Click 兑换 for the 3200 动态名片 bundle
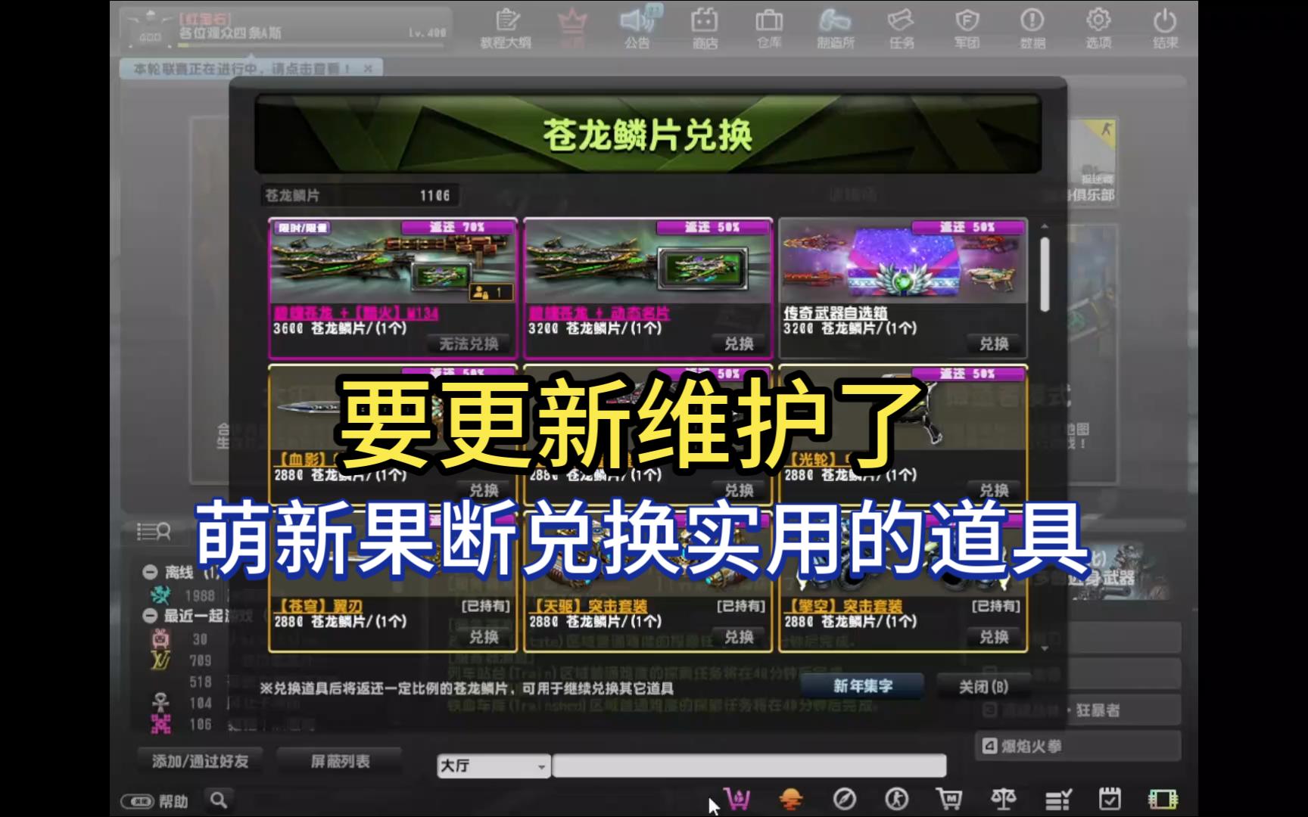Screen dimensions: 1308x817 [x=739, y=344]
